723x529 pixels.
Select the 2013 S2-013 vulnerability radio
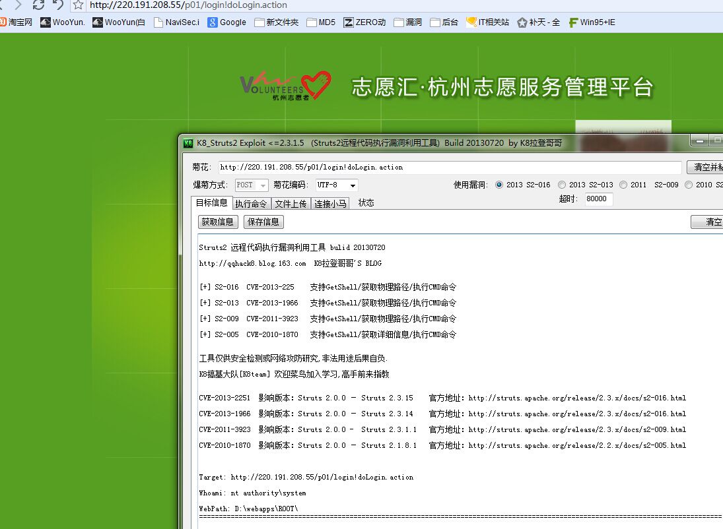click(562, 185)
